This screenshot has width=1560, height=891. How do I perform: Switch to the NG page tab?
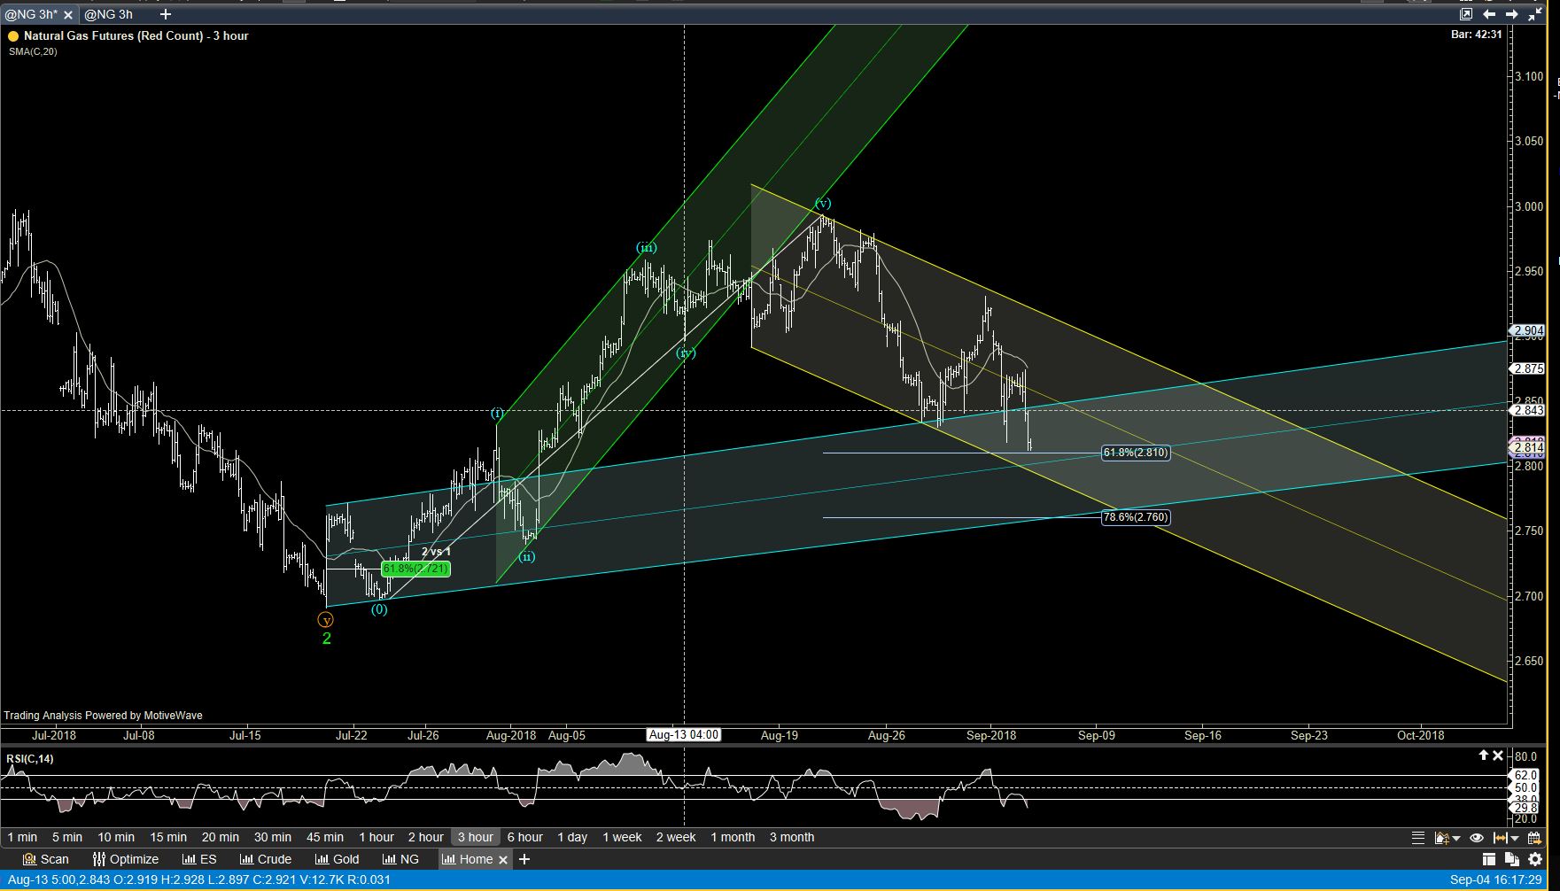coord(400,859)
